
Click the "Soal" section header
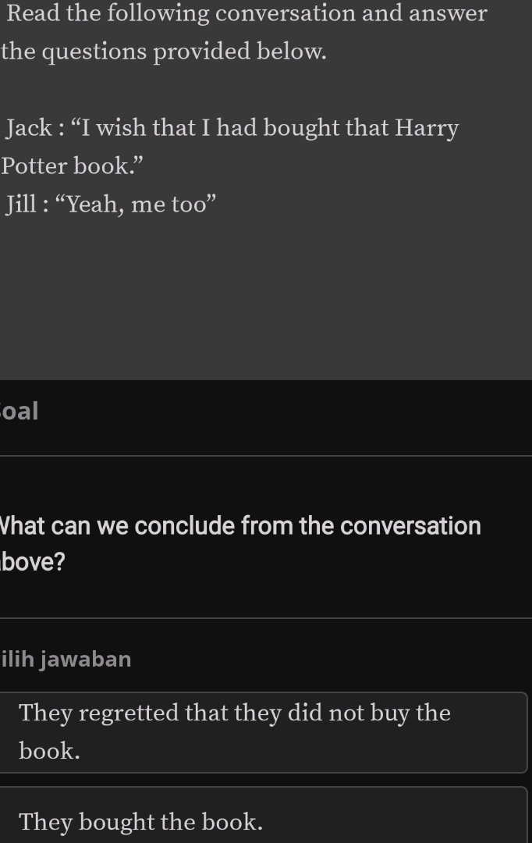20,411
